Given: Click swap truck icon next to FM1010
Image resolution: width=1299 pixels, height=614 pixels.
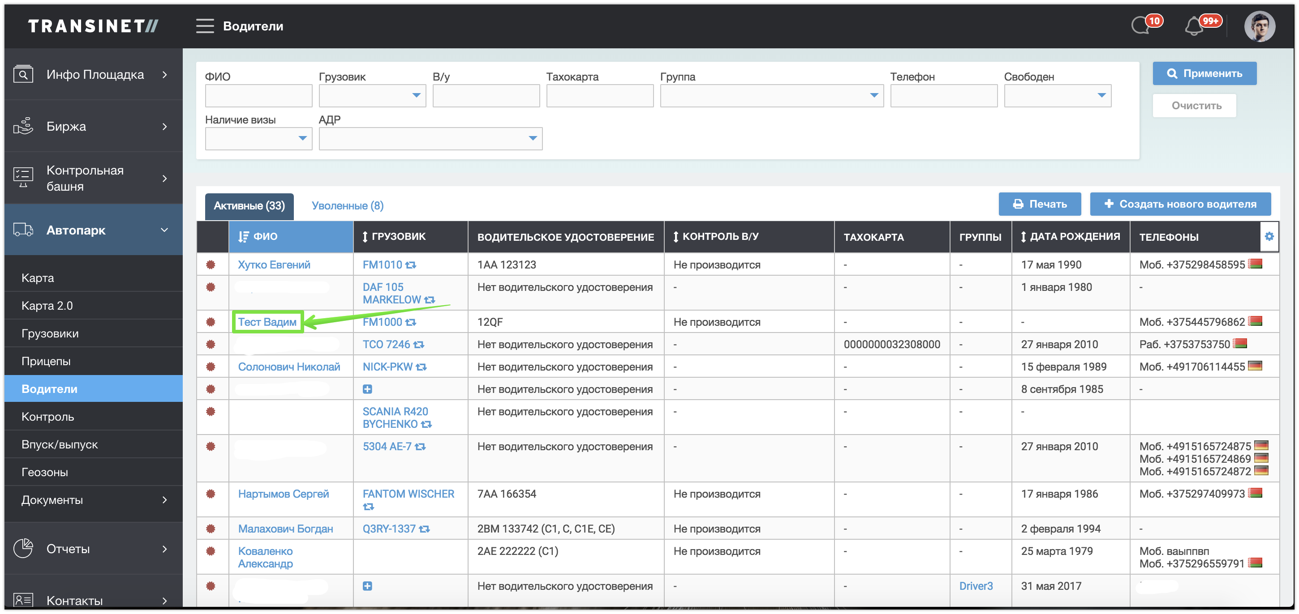Looking at the screenshot, I should pyautogui.click(x=410, y=265).
